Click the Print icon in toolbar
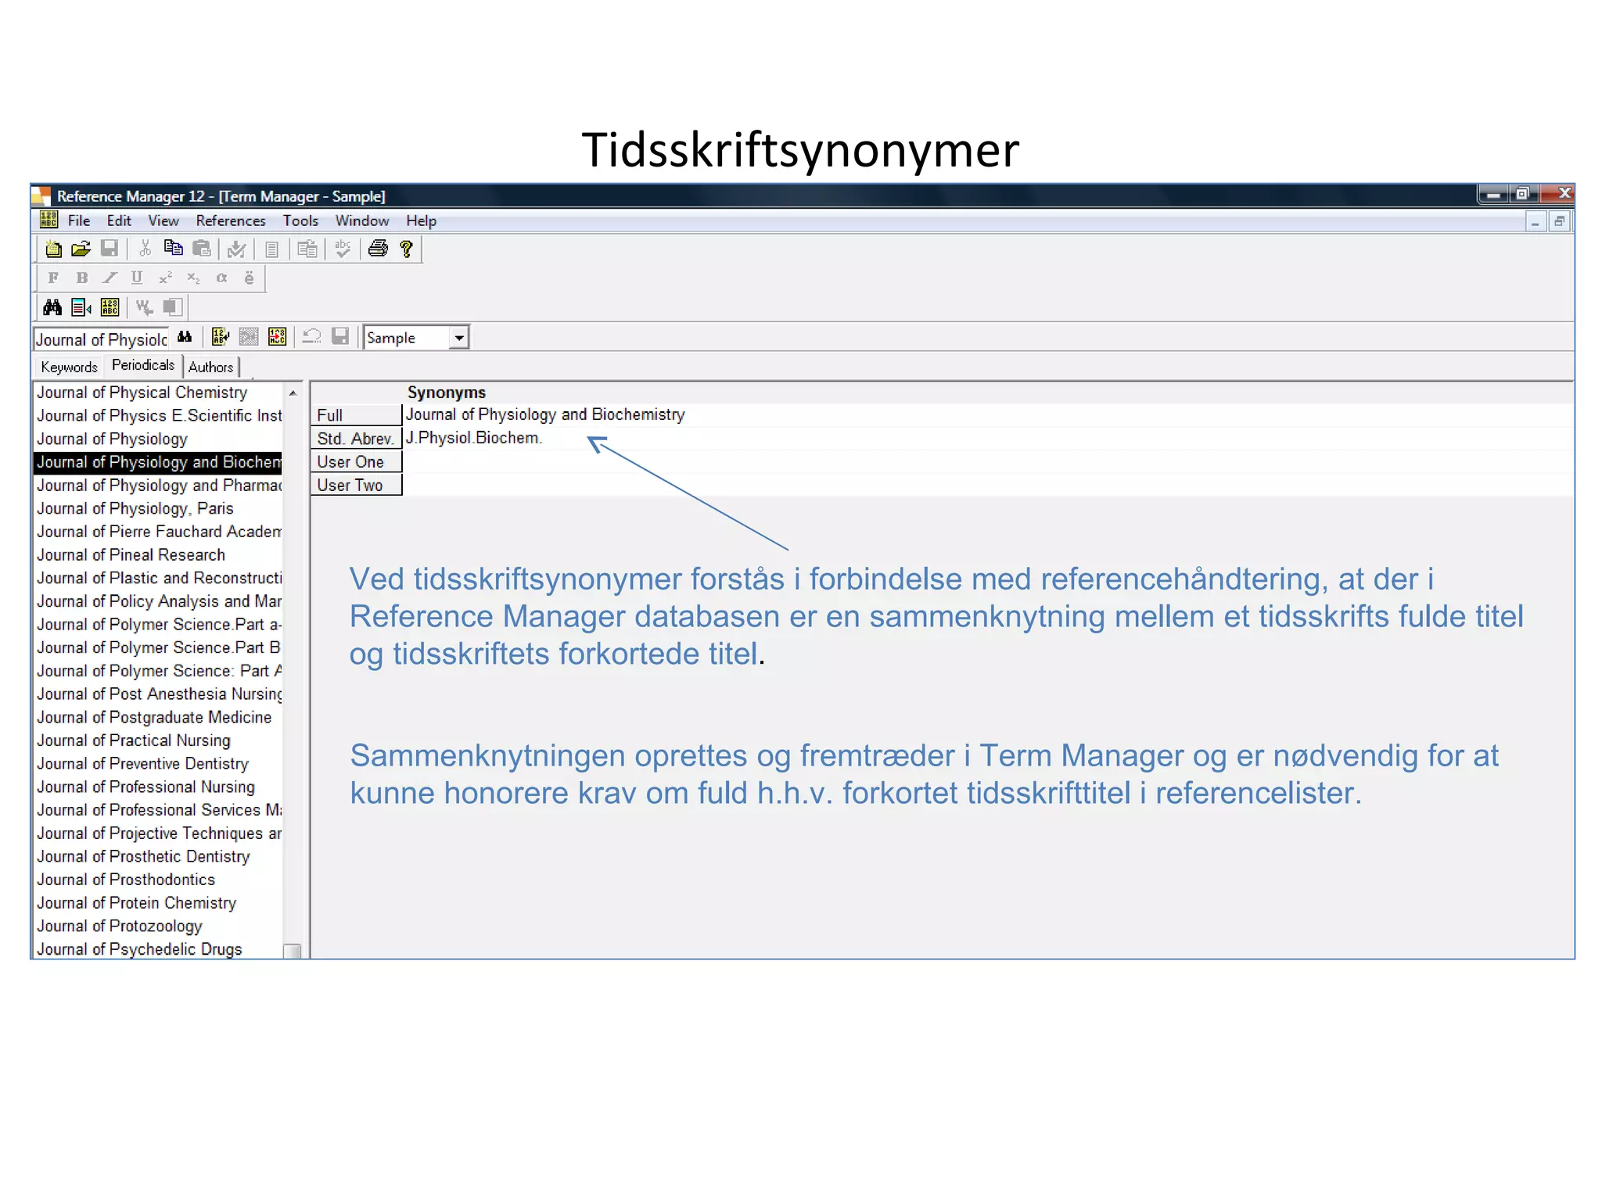 click(x=378, y=249)
